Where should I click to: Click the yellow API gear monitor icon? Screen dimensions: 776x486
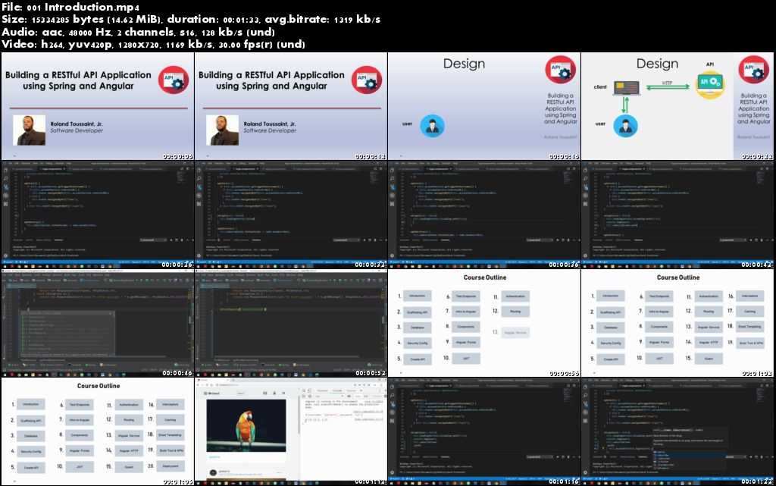tap(710, 86)
